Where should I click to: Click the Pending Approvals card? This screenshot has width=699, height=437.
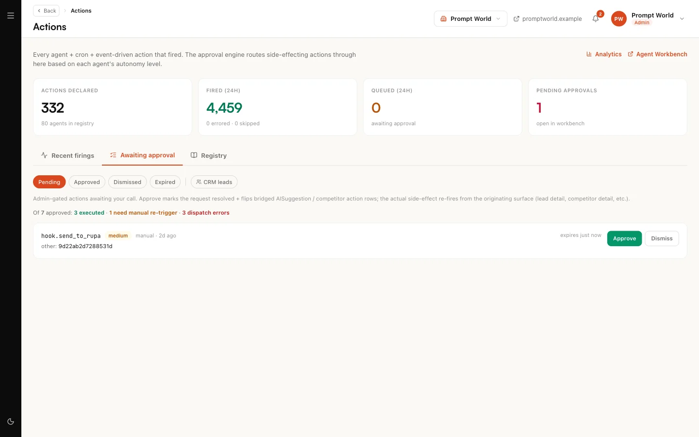[607, 107]
